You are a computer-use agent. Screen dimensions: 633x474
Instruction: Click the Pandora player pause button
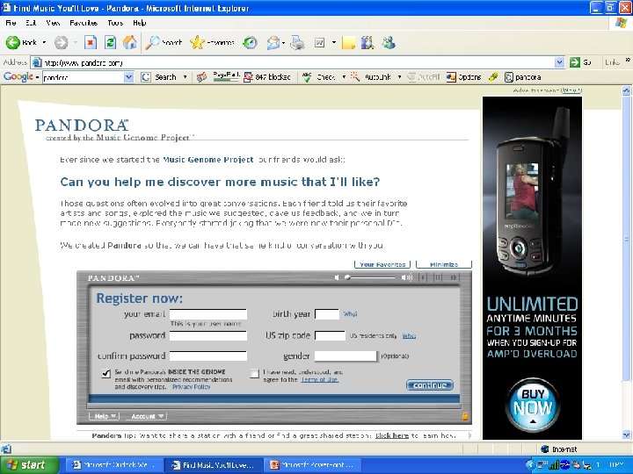coord(438,277)
